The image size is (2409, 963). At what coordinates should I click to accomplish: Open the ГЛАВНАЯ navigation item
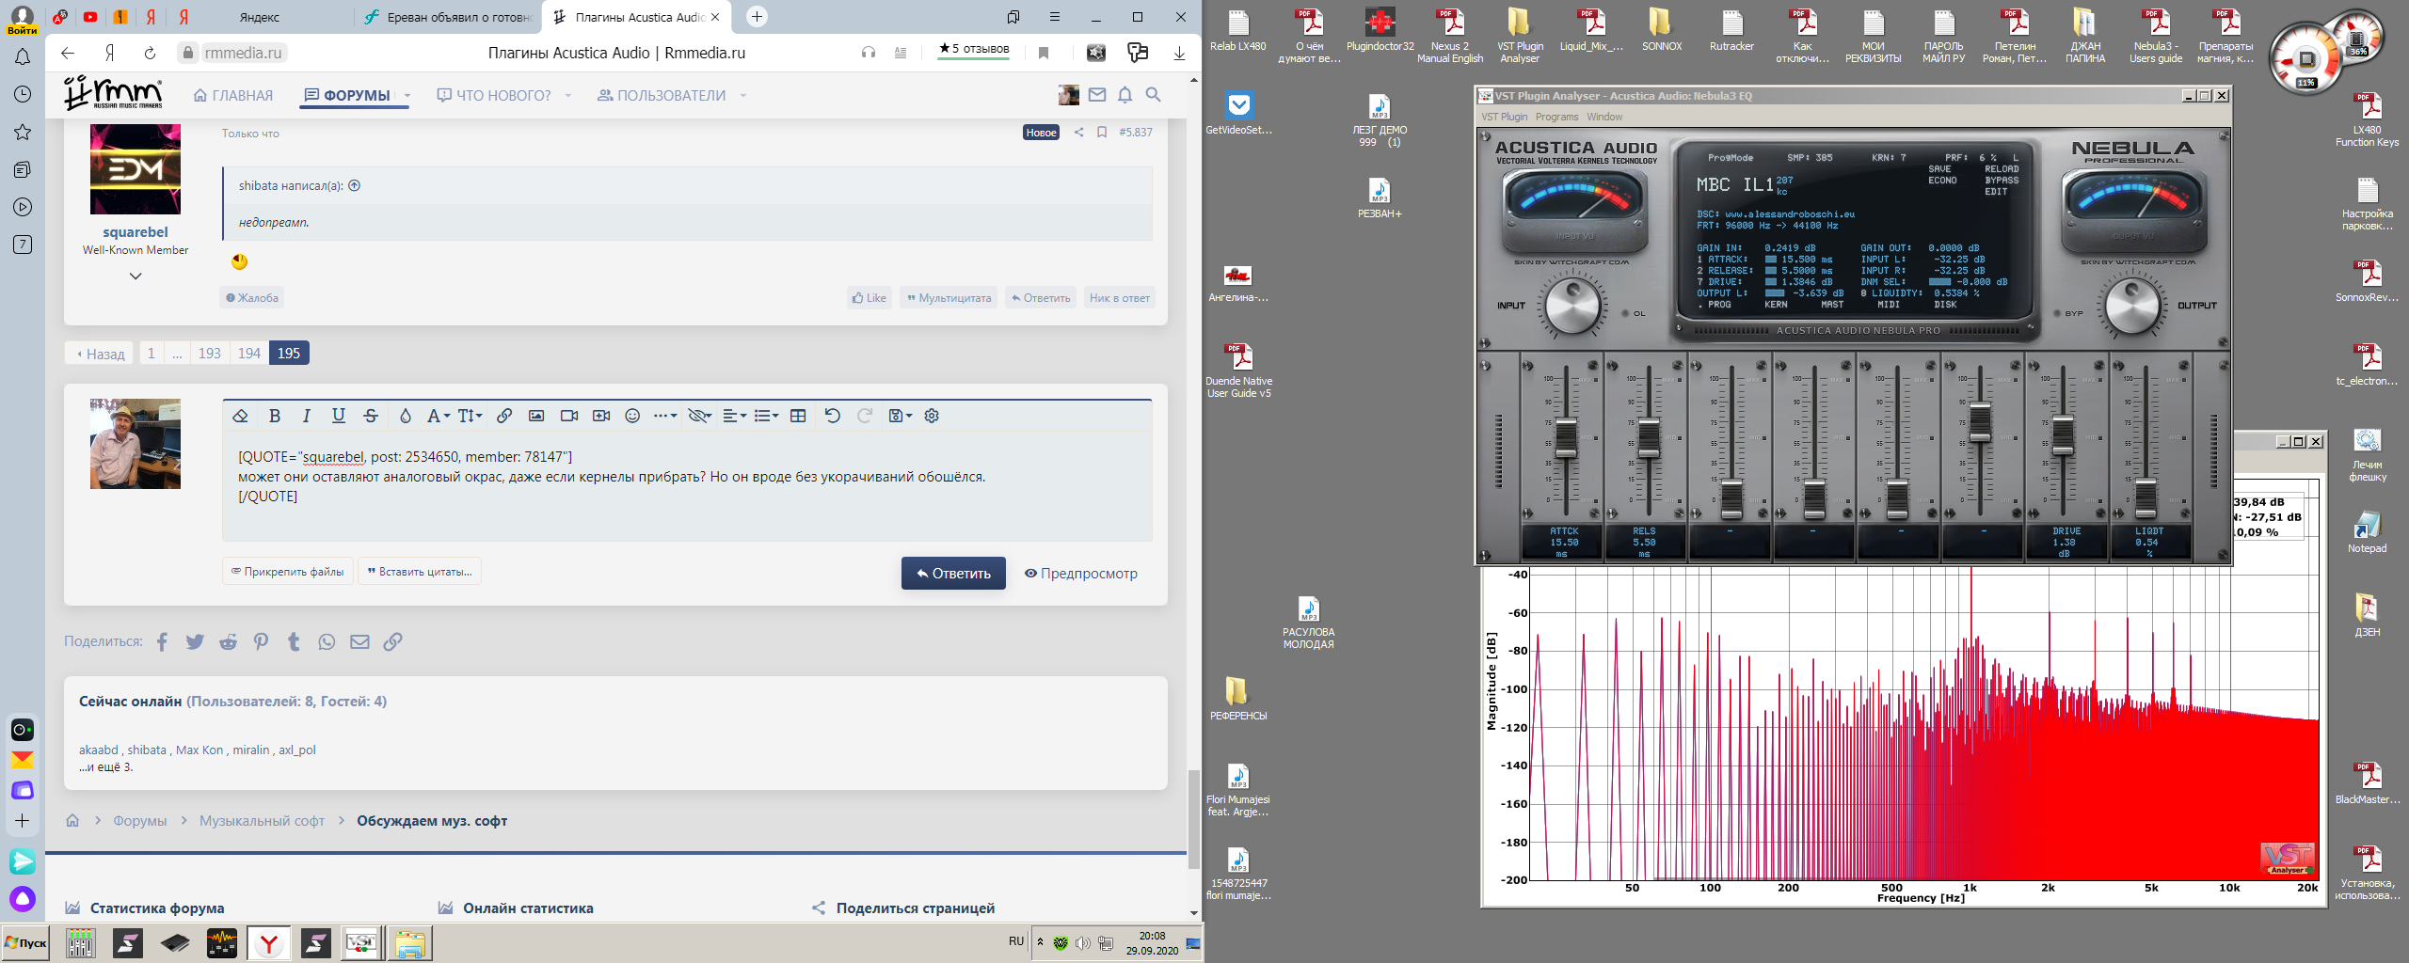point(233,95)
